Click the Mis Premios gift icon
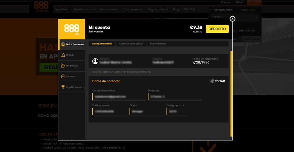 pyautogui.click(x=63, y=66)
